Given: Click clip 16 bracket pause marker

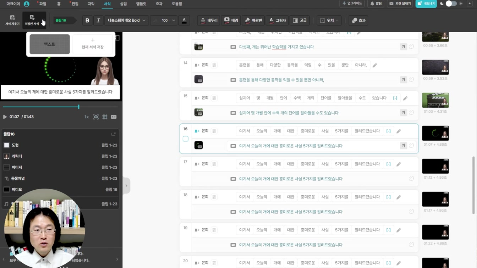Looking at the screenshot, I should pyautogui.click(x=389, y=131).
